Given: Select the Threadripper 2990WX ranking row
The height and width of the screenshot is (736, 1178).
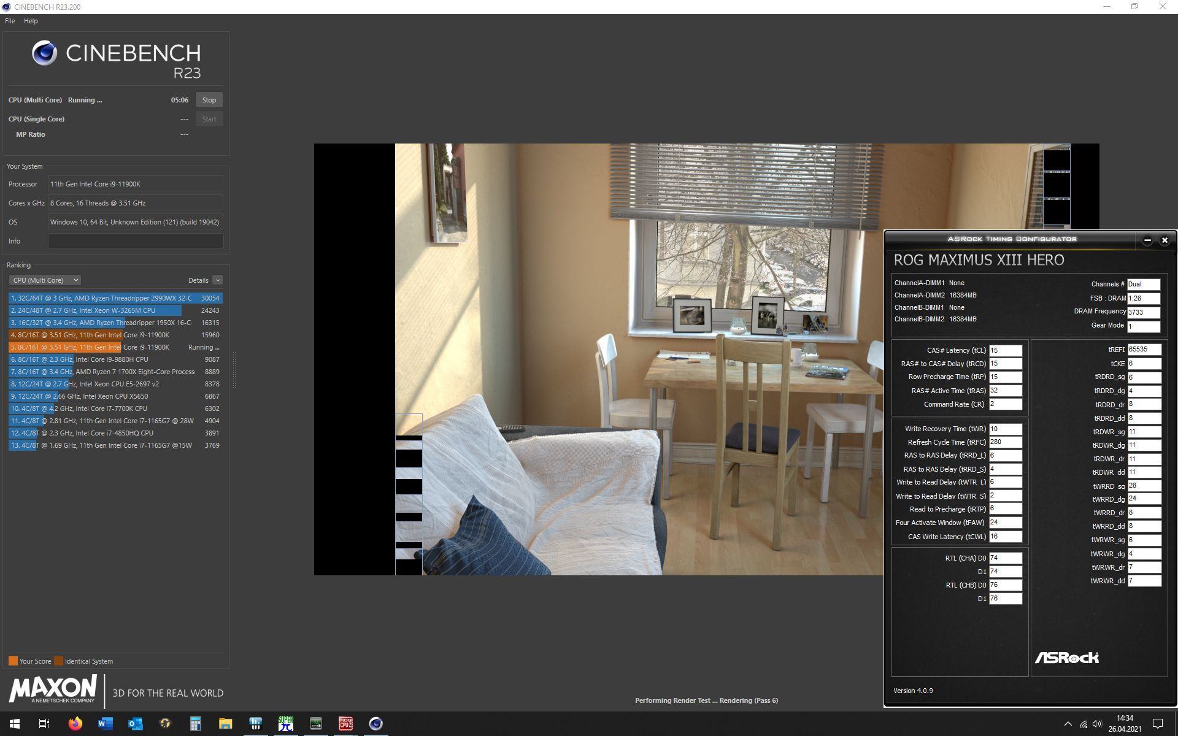Looking at the screenshot, I should (x=115, y=298).
